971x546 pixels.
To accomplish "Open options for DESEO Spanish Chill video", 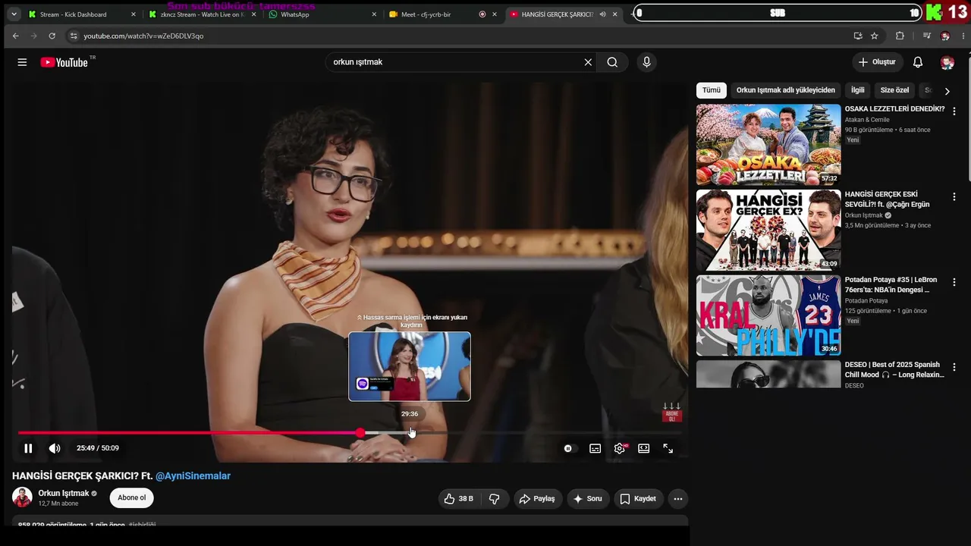I will (954, 367).
